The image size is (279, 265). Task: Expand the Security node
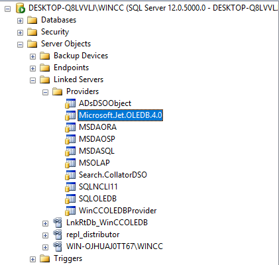click(x=20, y=32)
